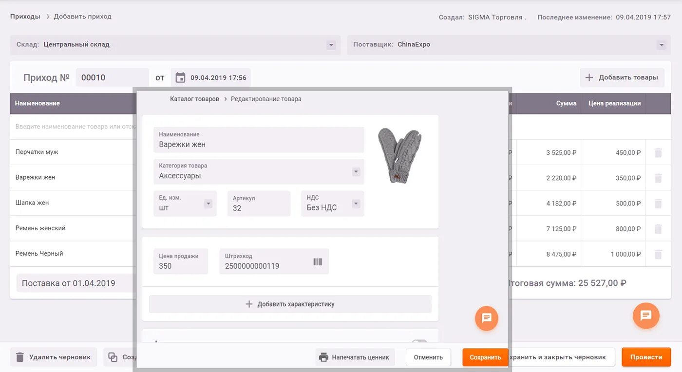The width and height of the screenshot is (682, 372).
Task: Click the Сохранить button
Action: click(x=485, y=357)
